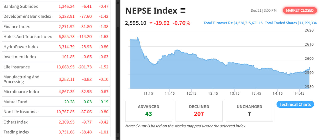Click the Unchanged stocks count box
The image size is (320, 140).
click(249, 111)
